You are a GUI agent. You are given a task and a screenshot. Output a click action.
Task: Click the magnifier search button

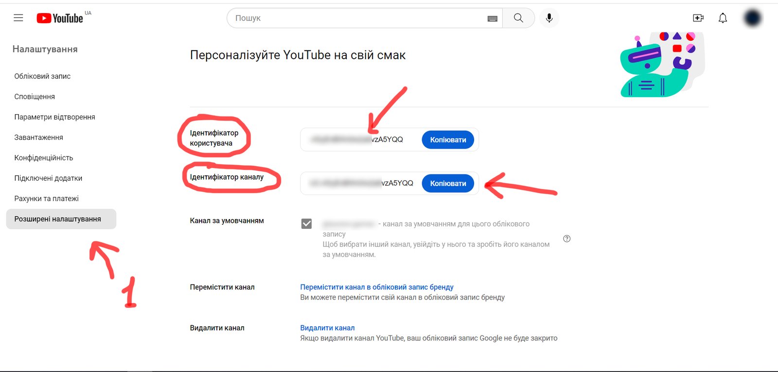coord(518,18)
